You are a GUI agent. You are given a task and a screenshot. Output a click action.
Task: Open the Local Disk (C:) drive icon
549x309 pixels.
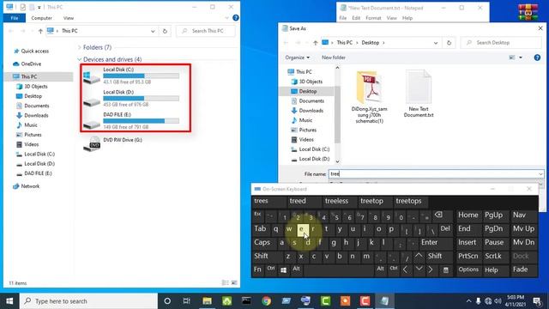[x=92, y=77]
